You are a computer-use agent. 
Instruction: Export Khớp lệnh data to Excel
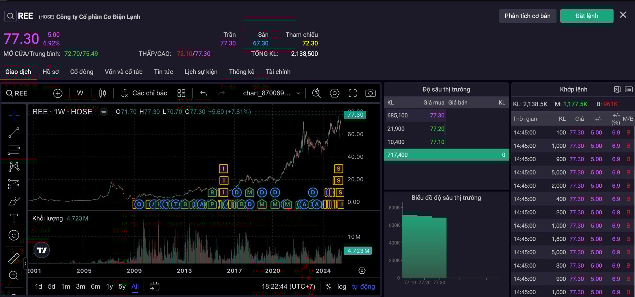(x=617, y=89)
